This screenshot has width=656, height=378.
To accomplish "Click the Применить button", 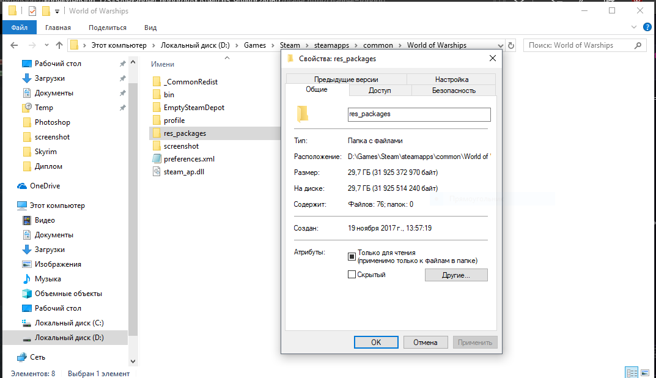I will [x=475, y=343].
